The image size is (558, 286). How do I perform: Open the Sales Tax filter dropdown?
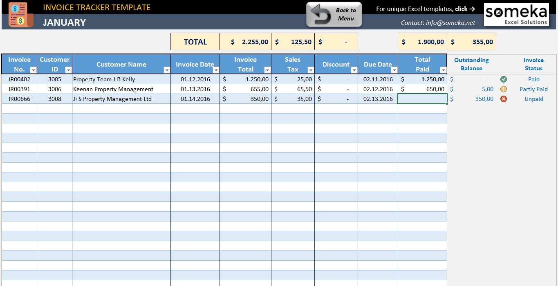click(x=311, y=70)
